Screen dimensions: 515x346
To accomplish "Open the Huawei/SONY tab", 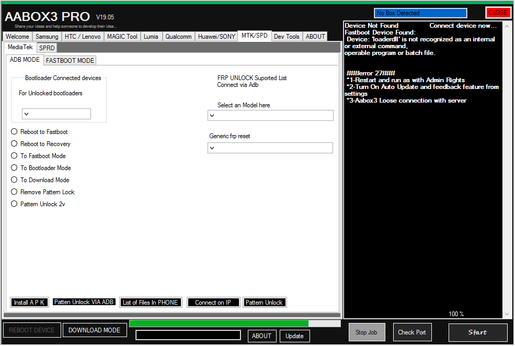I will [x=216, y=37].
